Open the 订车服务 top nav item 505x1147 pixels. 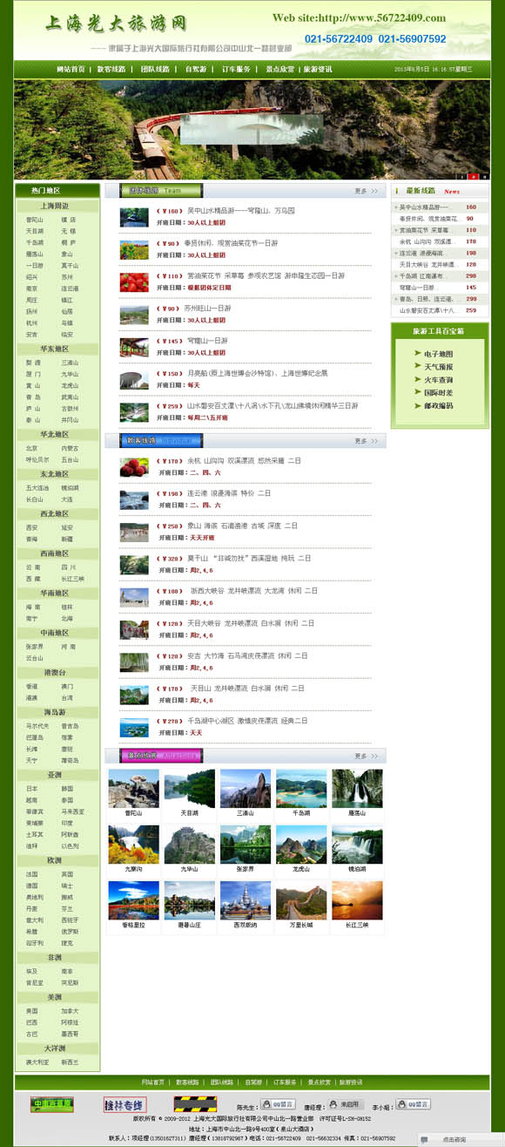(236, 69)
